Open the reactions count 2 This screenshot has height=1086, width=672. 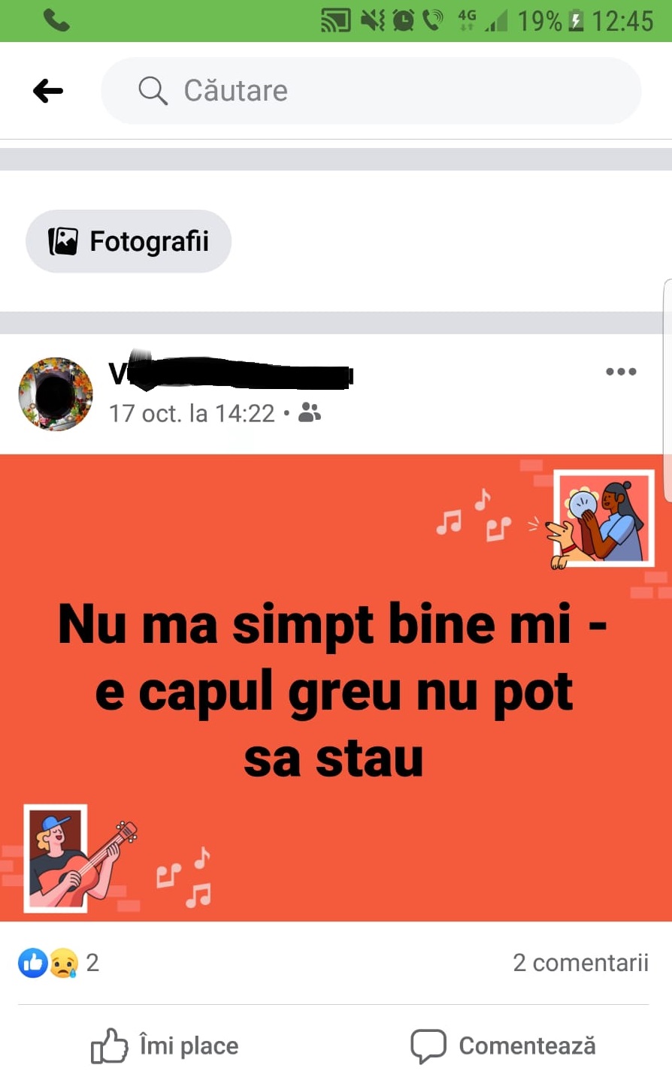pyautogui.click(x=92, y=962)
